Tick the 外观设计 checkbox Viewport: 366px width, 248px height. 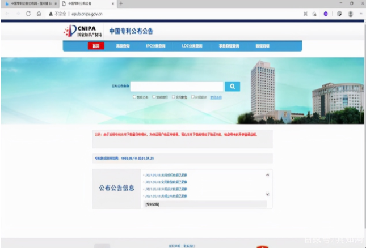(193, 97)
